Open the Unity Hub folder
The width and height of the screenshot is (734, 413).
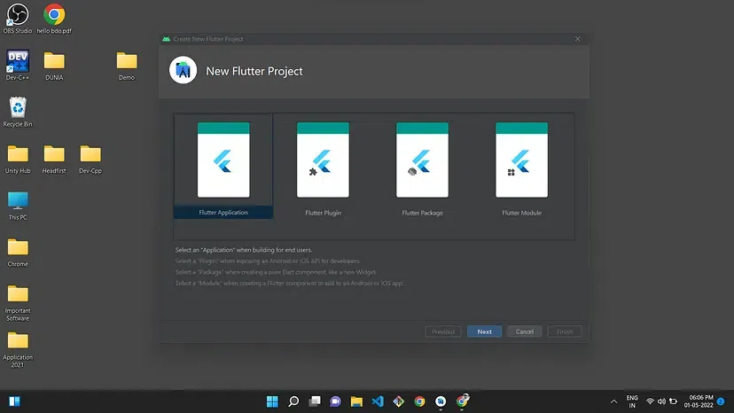click(18, 159)
